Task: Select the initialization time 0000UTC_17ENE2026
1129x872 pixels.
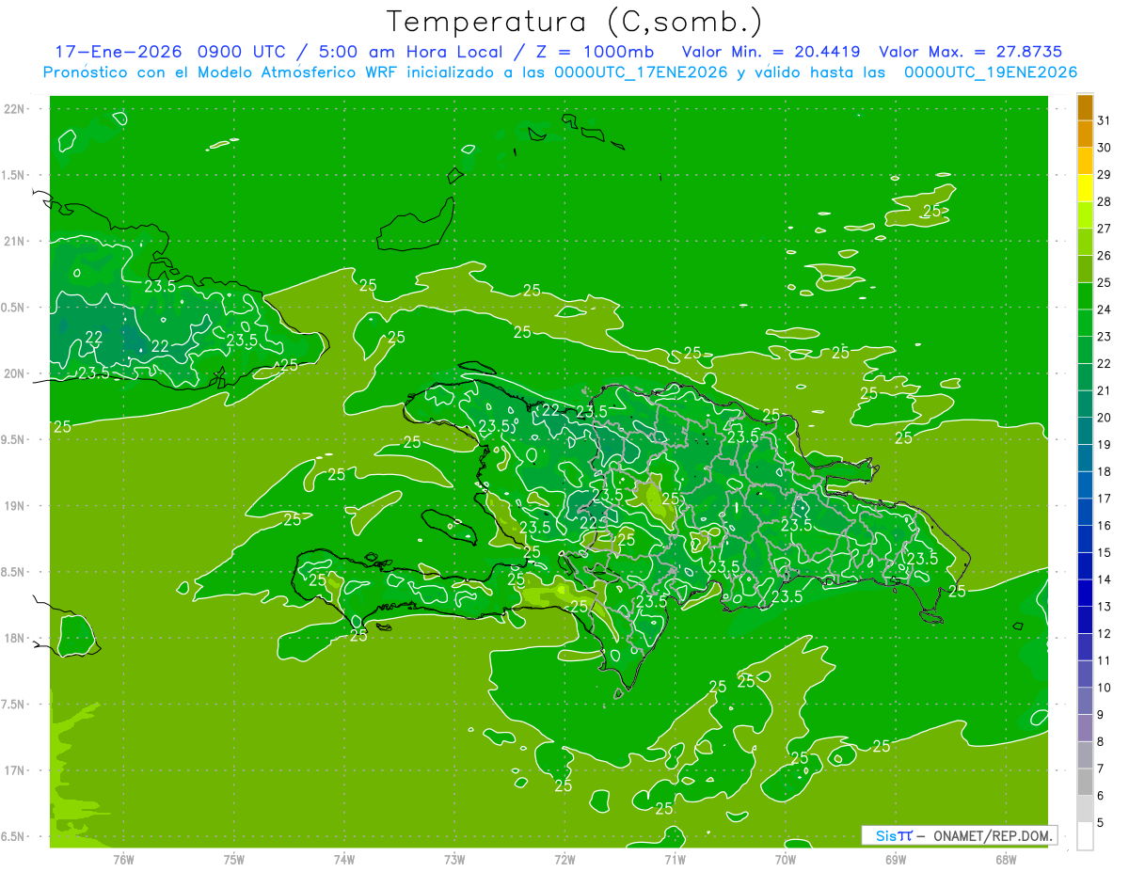Action: (x=641, y=72)
